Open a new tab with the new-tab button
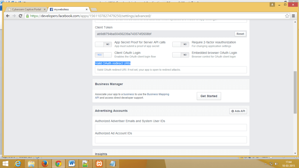299x168 pixels. pyautogui.click(x=94, y=9)
